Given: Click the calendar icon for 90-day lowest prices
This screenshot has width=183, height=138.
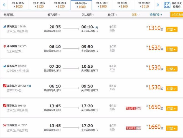Looking at the screenshot, I should 167,5.
